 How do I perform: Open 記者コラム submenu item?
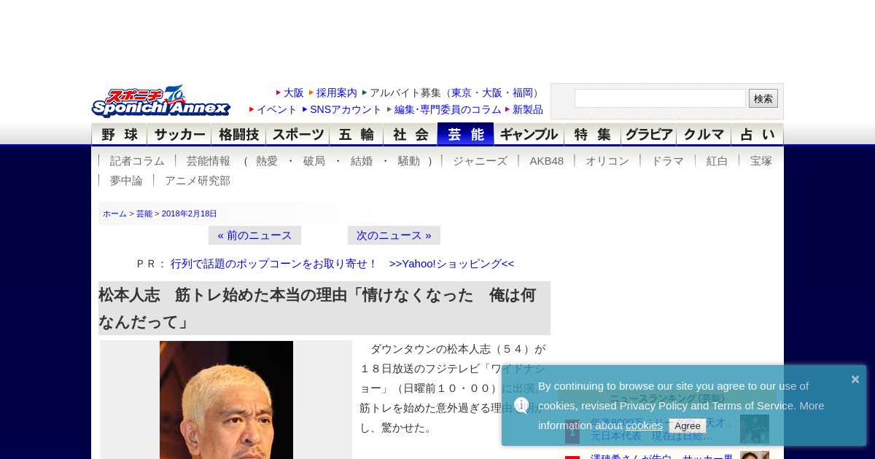pos(137,161)
